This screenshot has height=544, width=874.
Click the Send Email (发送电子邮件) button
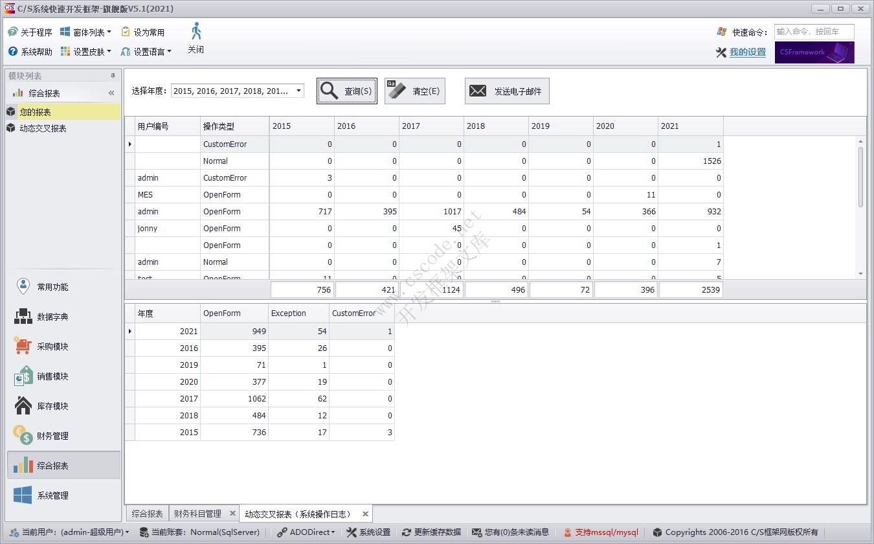click(507, 91)
